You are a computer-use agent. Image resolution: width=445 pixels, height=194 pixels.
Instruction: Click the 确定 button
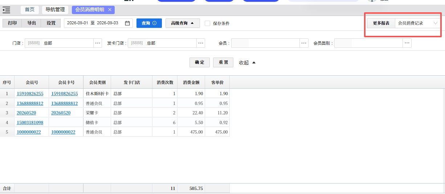(x=200, y=62)
